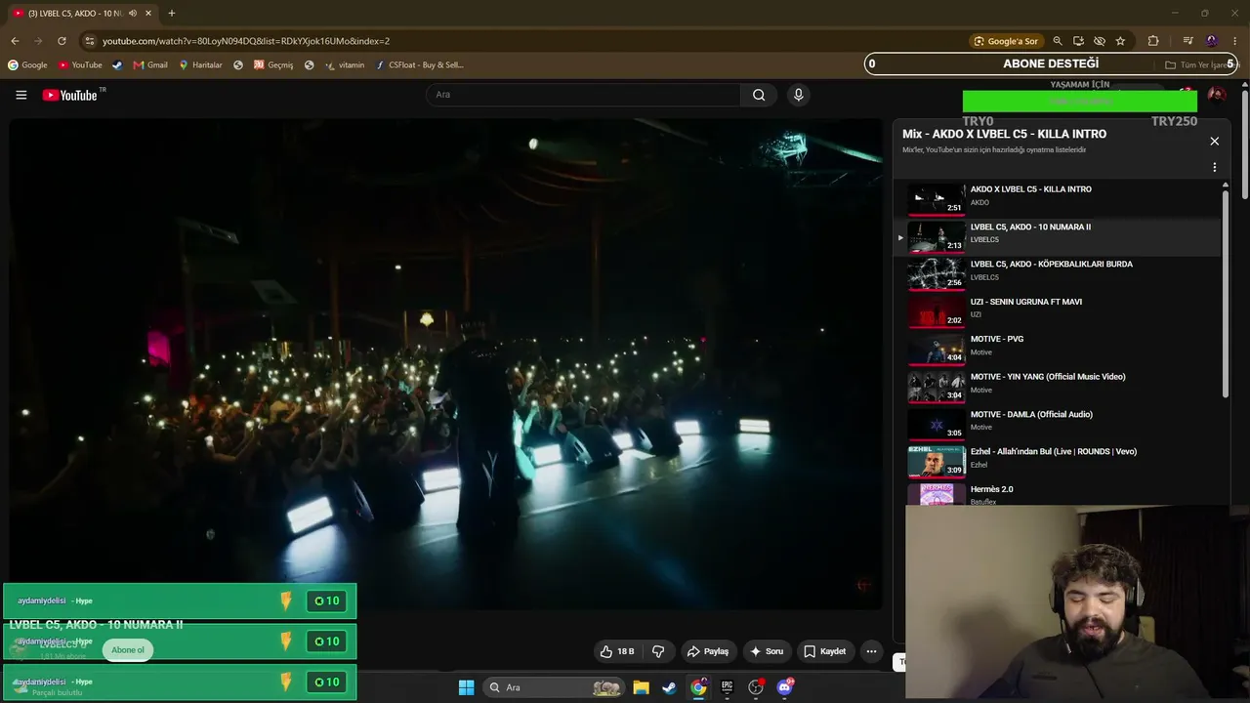Open the media controls icon in Chrome
This screenshot has width=1250, height=703.
pos(1187,41)
